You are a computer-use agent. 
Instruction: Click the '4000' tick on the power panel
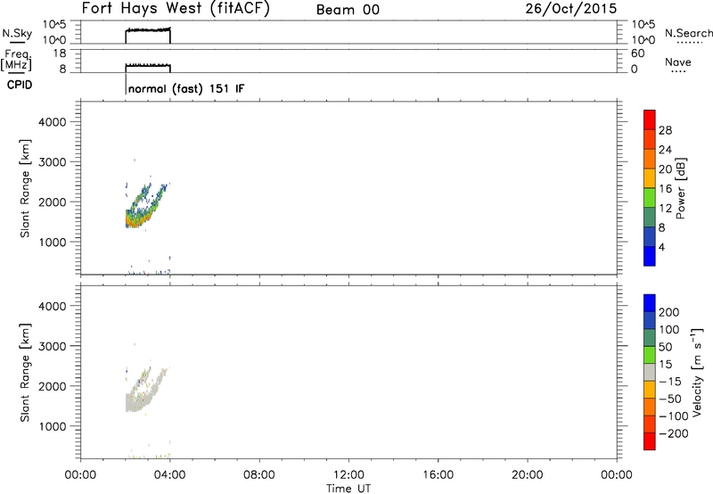[x=53, y=122]
